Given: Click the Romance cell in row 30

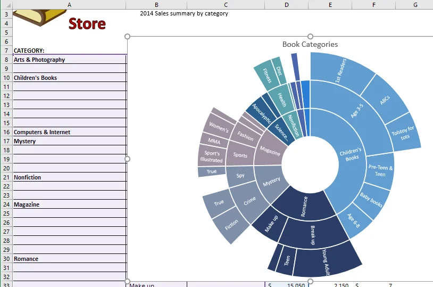Looking at the screenshot, I should (70, 259).
